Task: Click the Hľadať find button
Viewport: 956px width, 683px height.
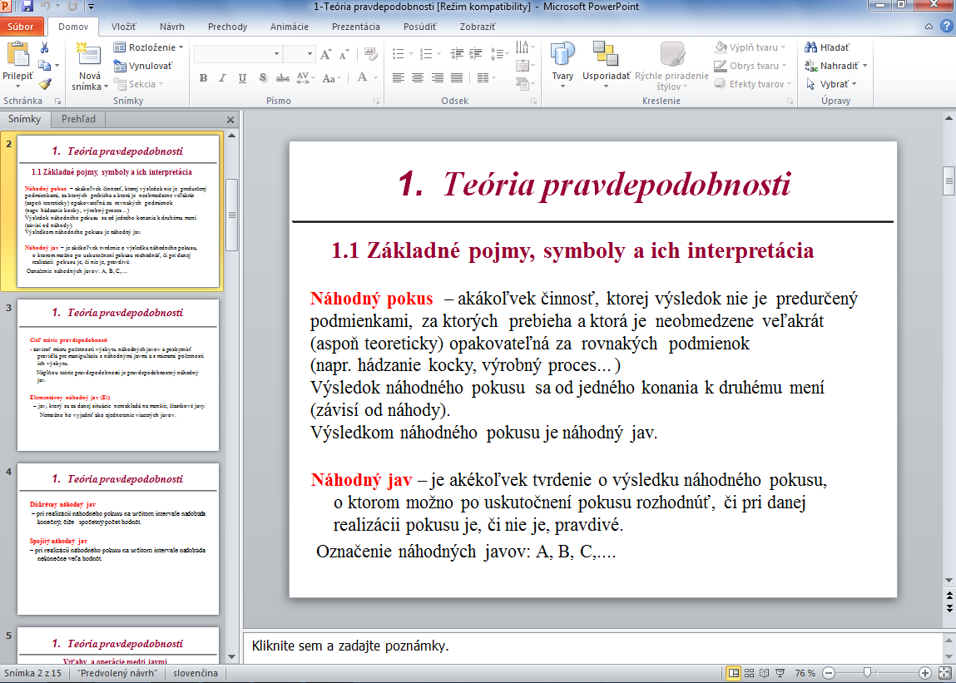Action: [827, 47]
